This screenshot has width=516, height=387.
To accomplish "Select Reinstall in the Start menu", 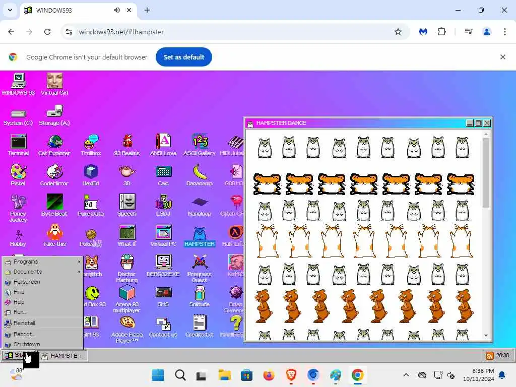I will 42,323.
